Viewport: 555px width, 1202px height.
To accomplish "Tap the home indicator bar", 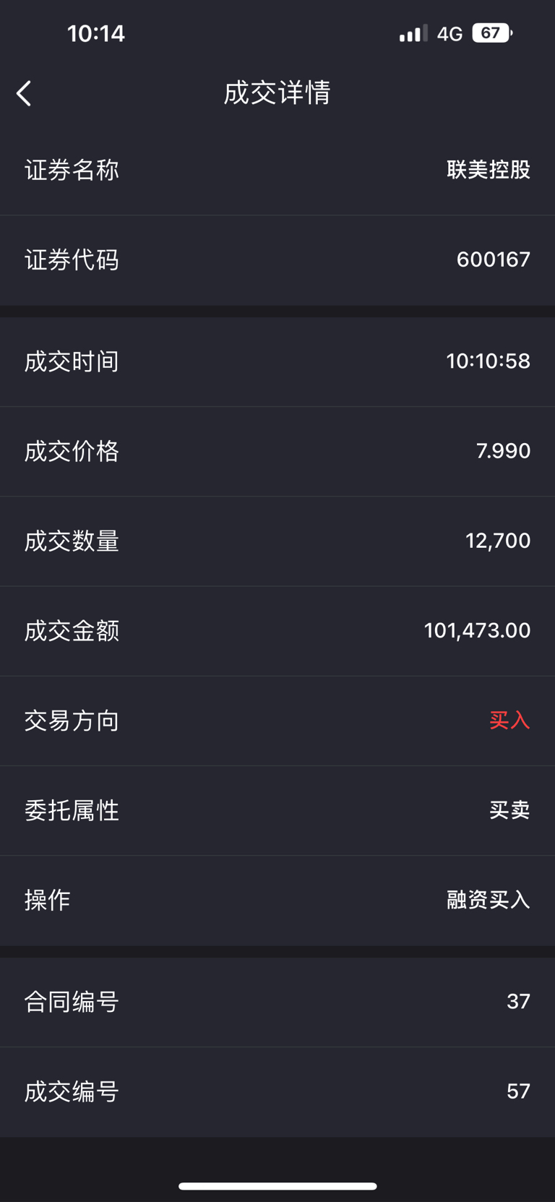I will 277,1186.
